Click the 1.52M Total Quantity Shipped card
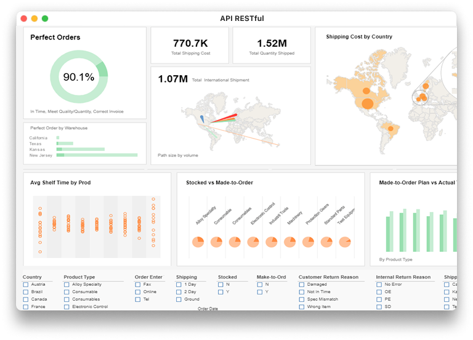 272,46
